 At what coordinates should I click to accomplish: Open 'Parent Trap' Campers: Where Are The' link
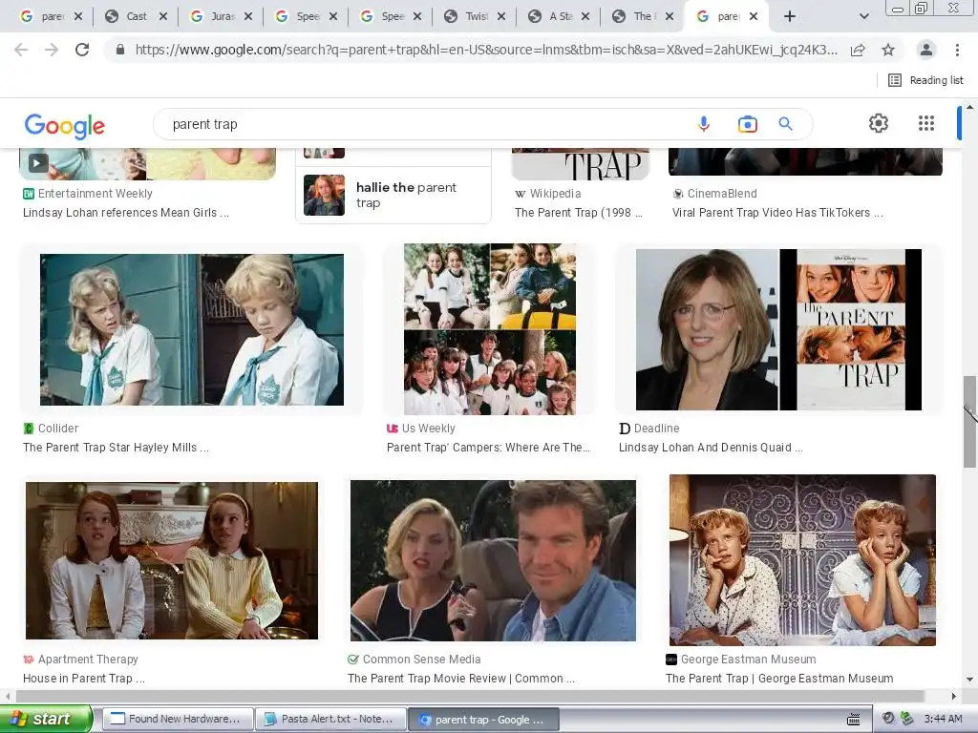pyautogui.click(x=488, y=448)
